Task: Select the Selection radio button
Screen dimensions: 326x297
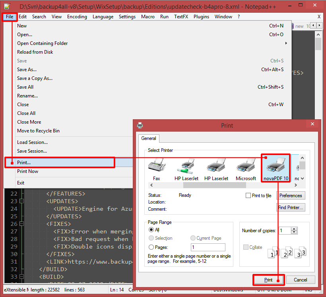Action: pos(151,238)
